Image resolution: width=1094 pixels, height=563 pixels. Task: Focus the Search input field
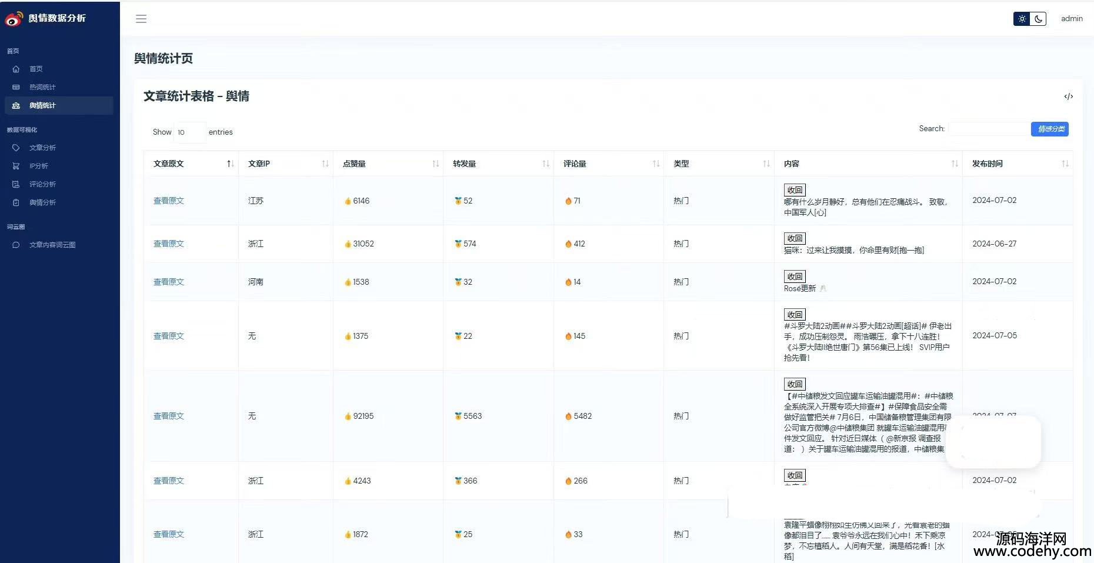[x=988, y=129]
